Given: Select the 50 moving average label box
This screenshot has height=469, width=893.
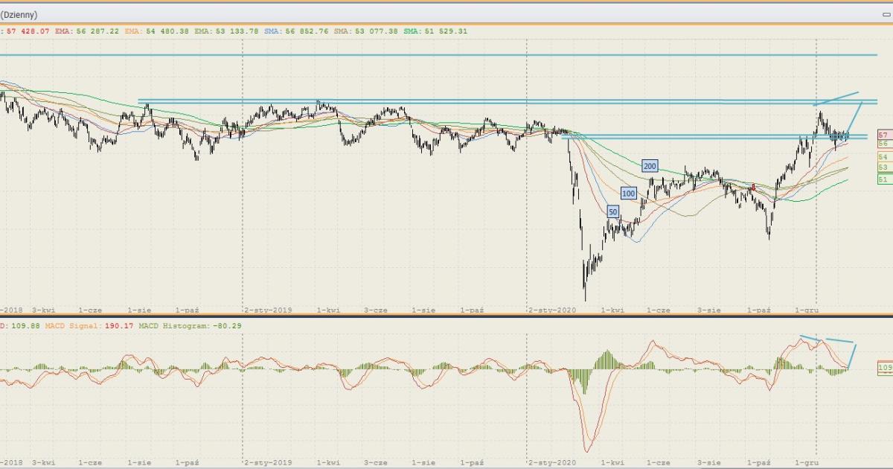Looking at the screenshot, I should tap(612, 212).
